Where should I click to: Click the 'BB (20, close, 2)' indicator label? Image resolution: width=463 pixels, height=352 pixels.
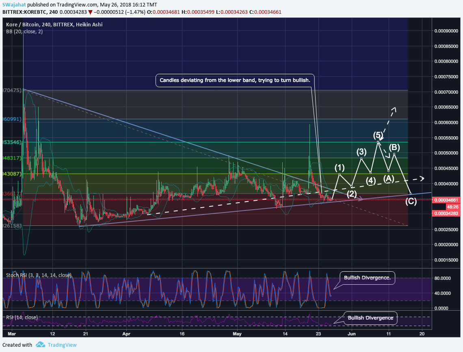24,32
